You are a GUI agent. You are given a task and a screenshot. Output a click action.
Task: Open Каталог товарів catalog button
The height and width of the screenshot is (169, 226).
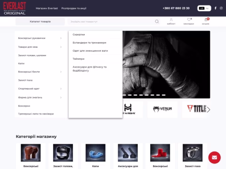(40, 22)
